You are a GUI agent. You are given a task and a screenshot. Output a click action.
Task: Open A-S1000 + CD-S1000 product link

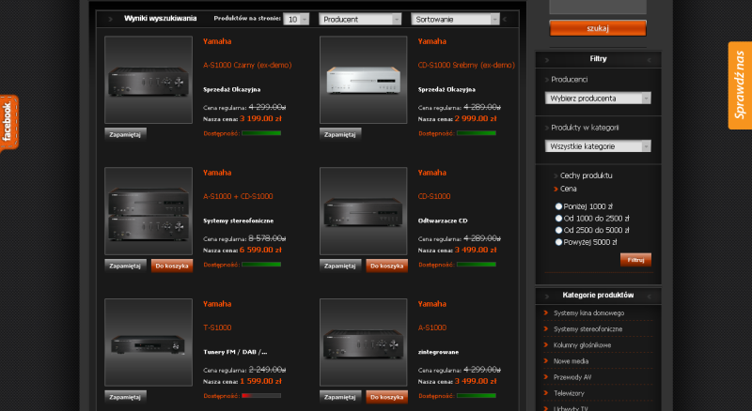pyautogui.click(x=238, y=196)
